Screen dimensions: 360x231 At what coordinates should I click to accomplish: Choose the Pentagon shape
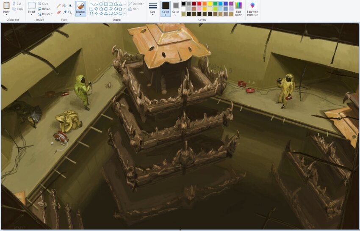(101, 9)
